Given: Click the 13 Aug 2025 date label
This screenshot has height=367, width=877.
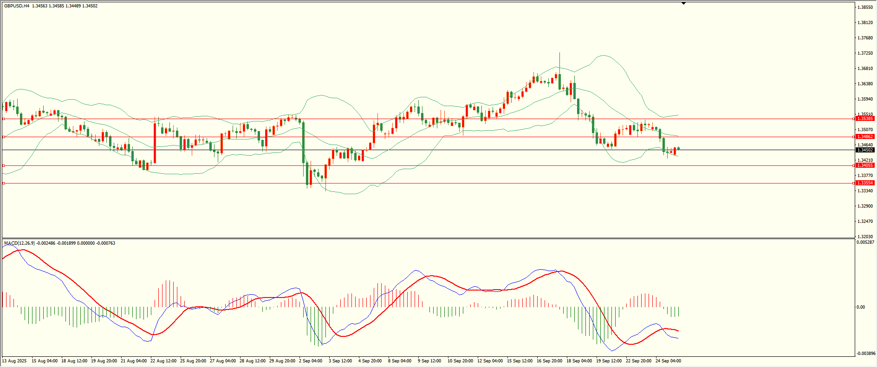Looking at the screenshot, I should (x=14, y=361).
